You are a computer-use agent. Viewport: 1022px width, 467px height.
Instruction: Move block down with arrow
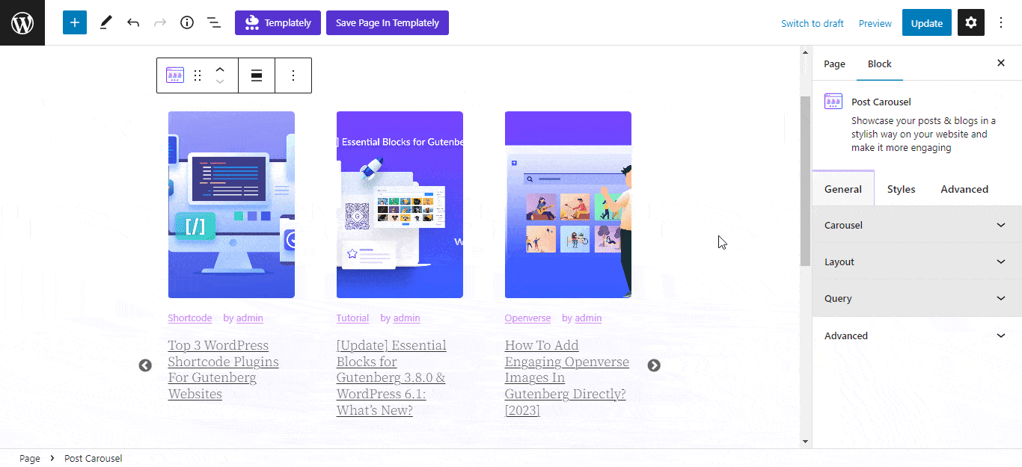220,81
